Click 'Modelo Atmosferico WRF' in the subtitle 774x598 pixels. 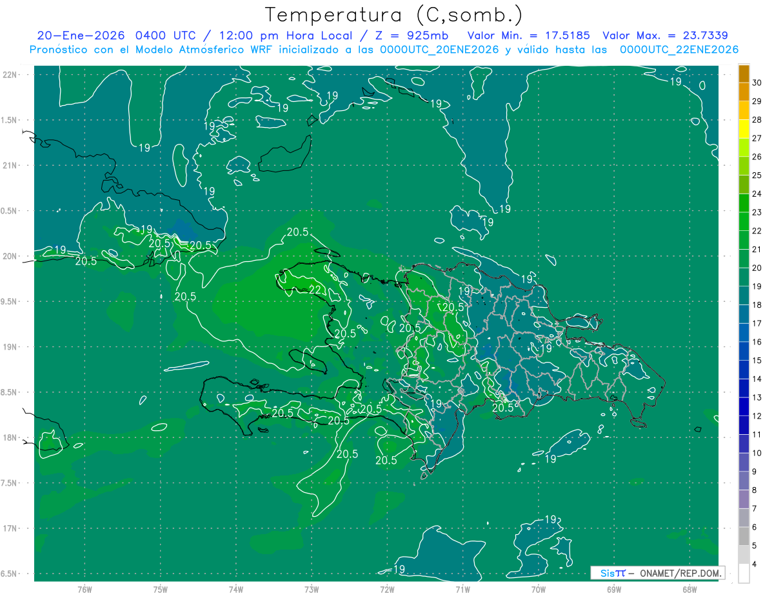coord(203,50)
